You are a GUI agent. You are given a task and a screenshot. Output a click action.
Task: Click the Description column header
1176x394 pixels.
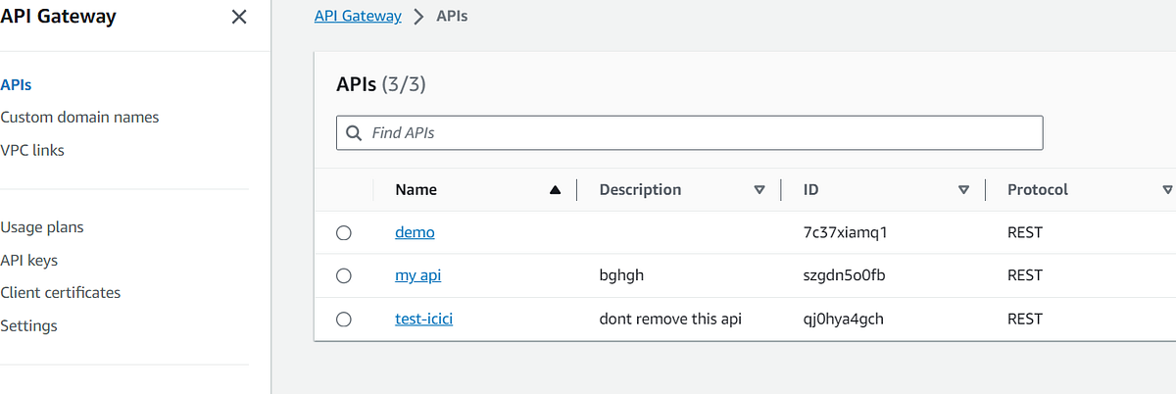[640, 190]
